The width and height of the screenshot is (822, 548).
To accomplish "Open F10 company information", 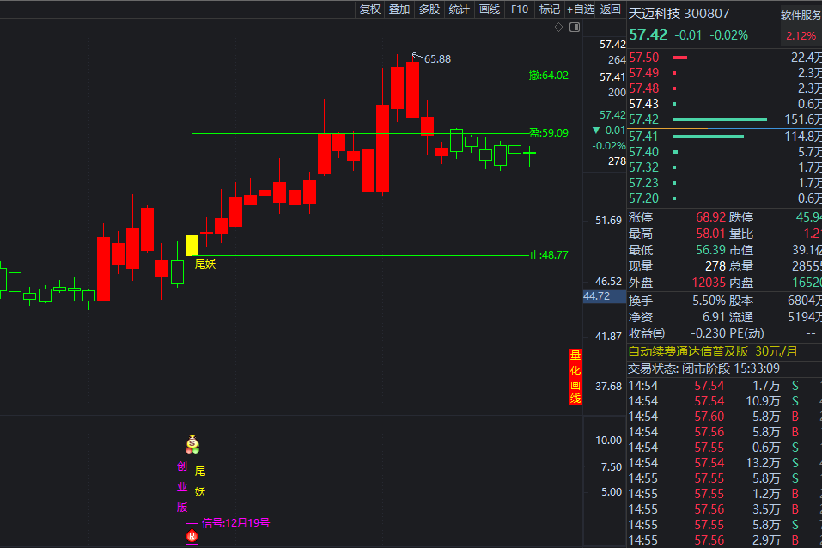I will (x=520, y=9).
